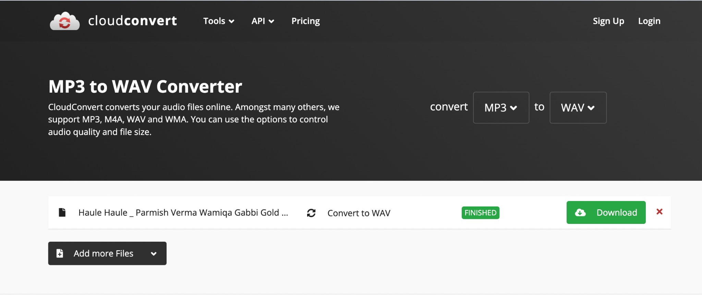
Task: Remove the file with the red X icon
Action: tap(659, 212)
